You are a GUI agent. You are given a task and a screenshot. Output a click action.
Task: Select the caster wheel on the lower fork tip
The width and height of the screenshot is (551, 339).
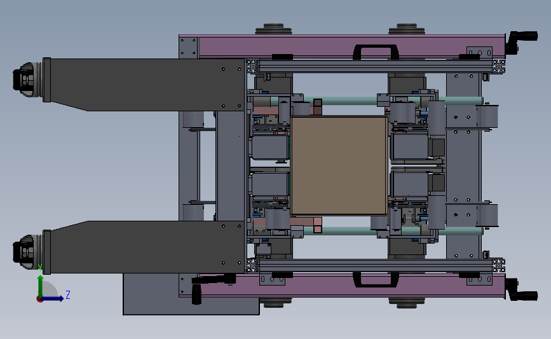[27, 252]
